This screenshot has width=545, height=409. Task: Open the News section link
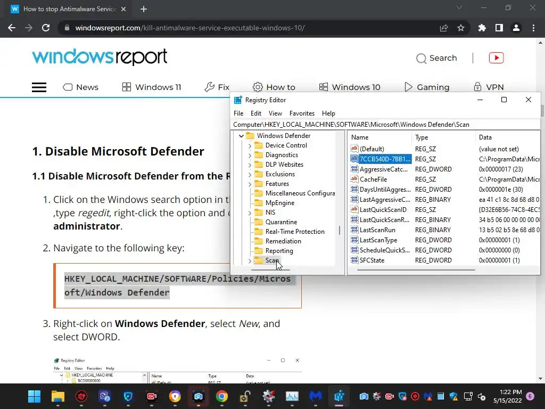81,87
